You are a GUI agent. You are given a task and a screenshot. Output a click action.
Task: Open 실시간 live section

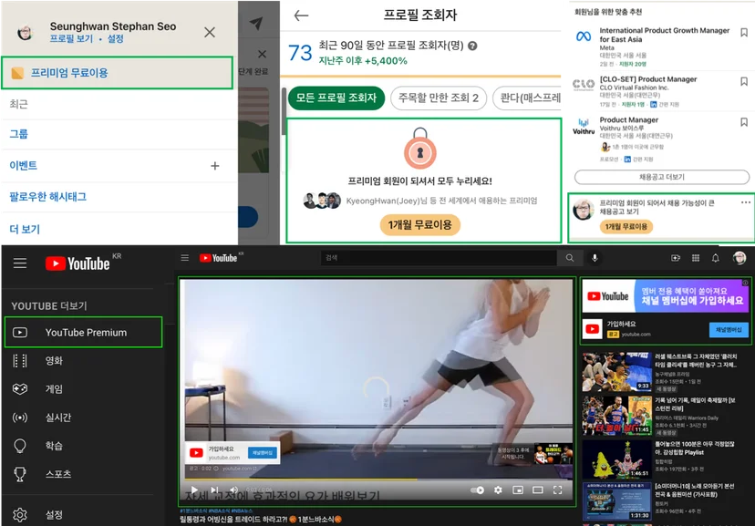click(x=57, y=418)
